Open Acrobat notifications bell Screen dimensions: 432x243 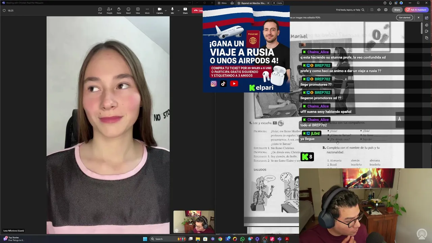pos(390,3)
